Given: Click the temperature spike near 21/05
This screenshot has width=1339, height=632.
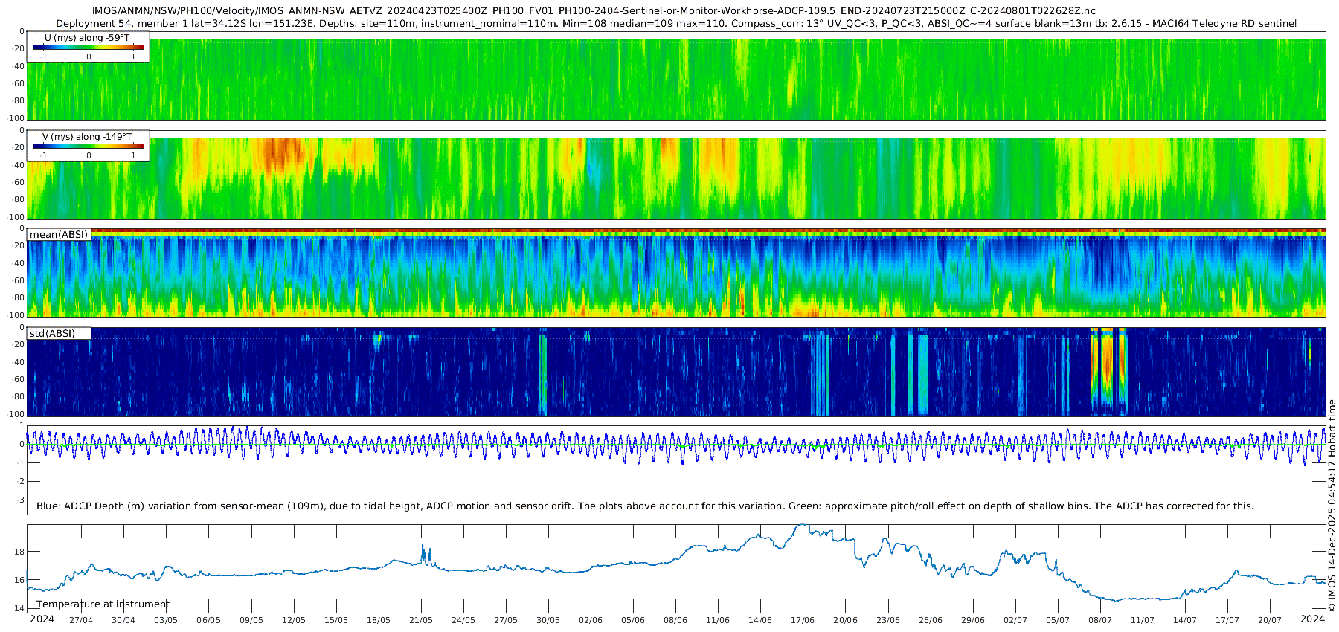Looking at the screenshot, I should click(423, 551).
